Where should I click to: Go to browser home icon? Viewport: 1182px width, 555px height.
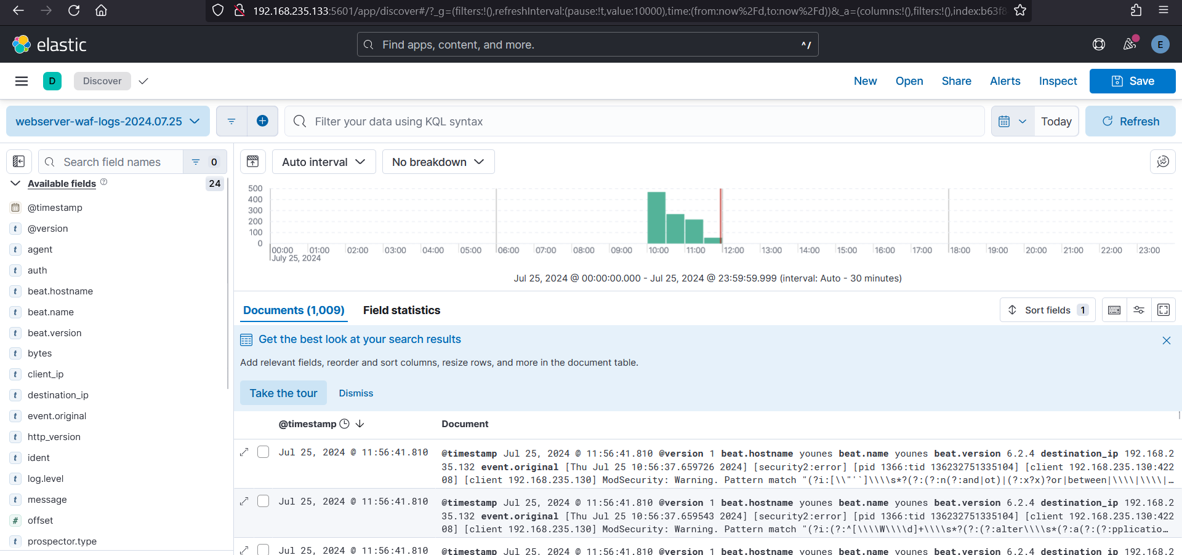102,10
